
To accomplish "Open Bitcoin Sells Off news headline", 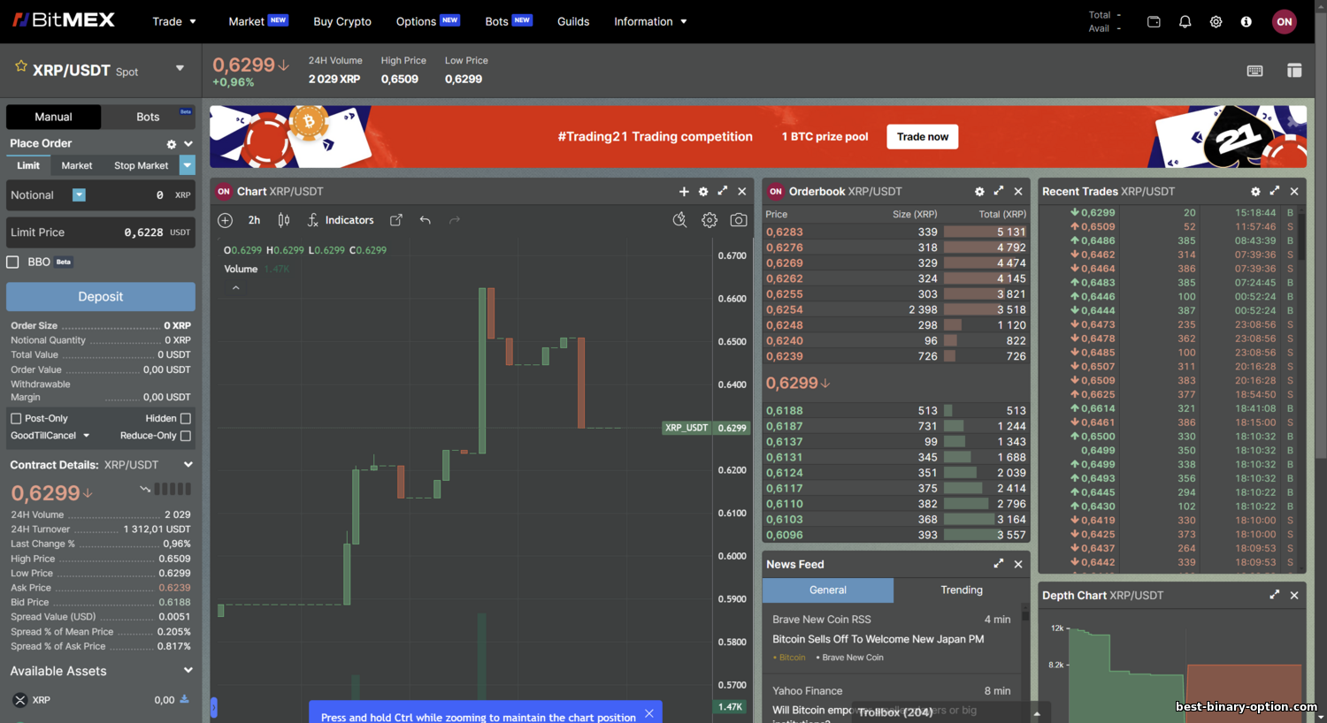I will [x=878, y=639].
